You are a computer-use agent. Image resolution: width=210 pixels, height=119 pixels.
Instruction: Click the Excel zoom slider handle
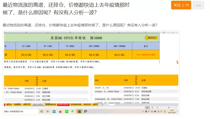point(169,108)
